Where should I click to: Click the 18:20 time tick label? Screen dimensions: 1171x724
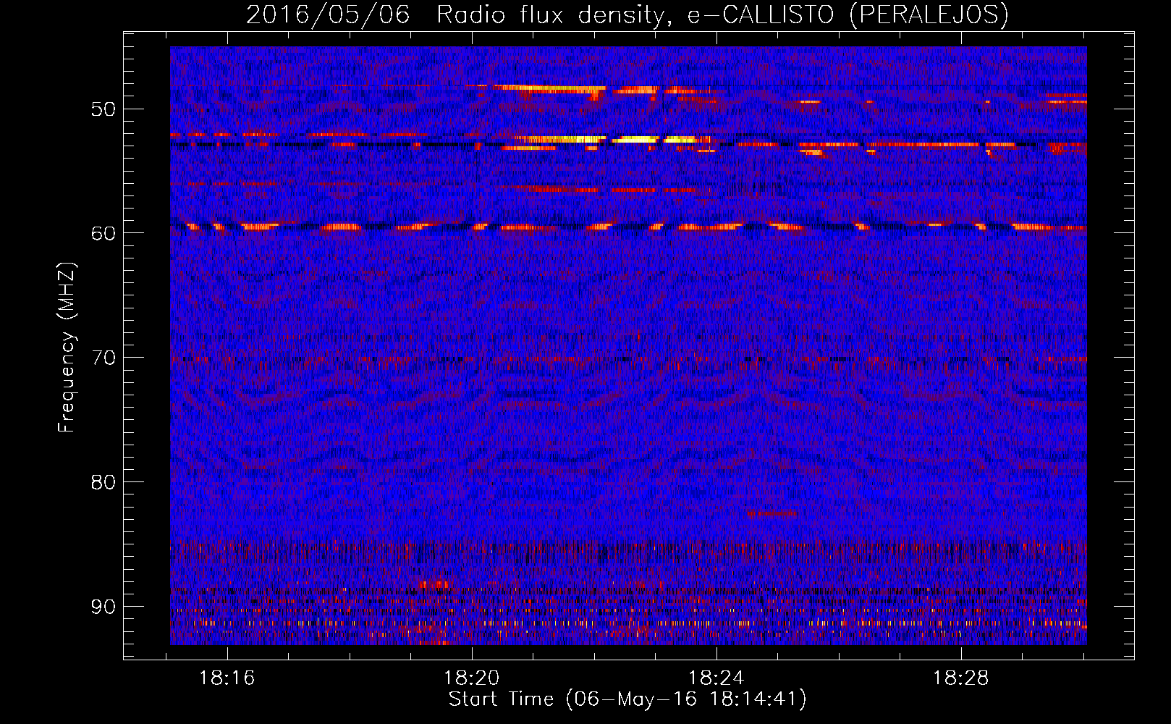[472, 678]
